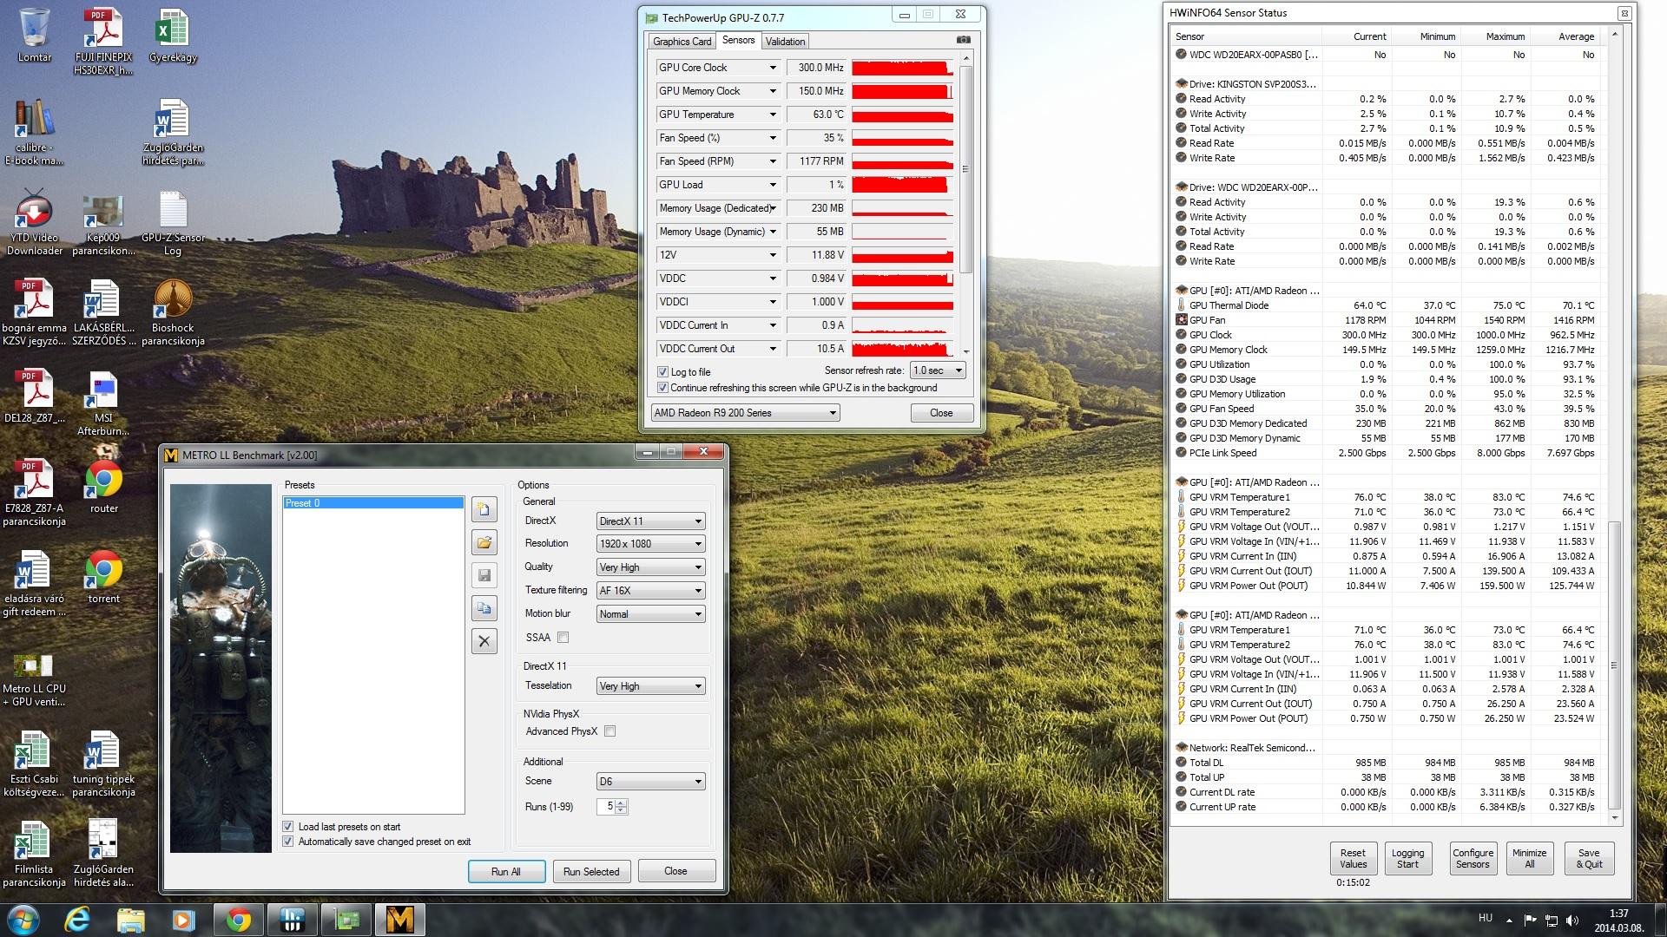Click Configure Sensors in HWiNFO64

pos(1473,858)
